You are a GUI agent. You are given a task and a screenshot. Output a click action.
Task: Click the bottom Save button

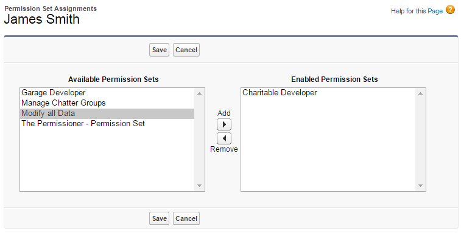pyautogui.click(x=160, y=218)
